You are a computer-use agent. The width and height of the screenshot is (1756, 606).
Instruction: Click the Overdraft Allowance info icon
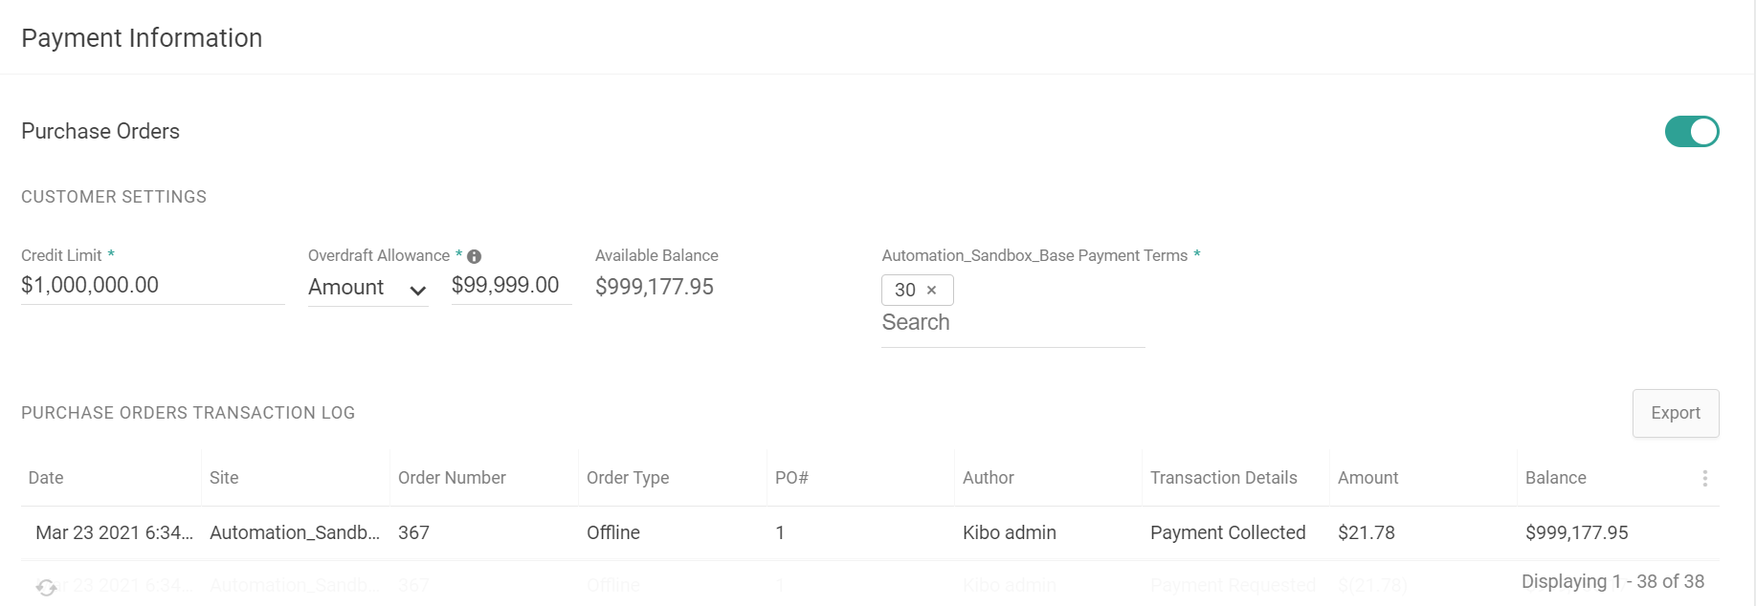(475, 255)
